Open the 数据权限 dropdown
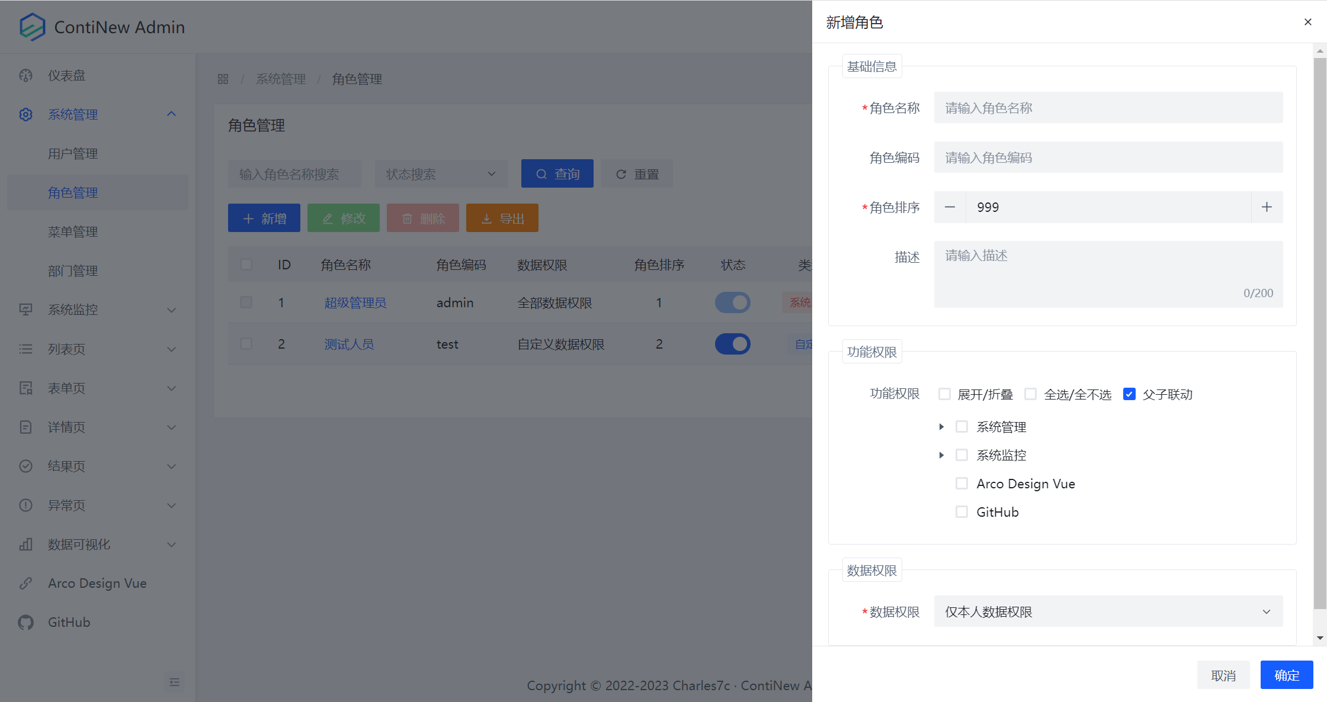Screen dimensions: 1327x702 tap(1108, 611)
